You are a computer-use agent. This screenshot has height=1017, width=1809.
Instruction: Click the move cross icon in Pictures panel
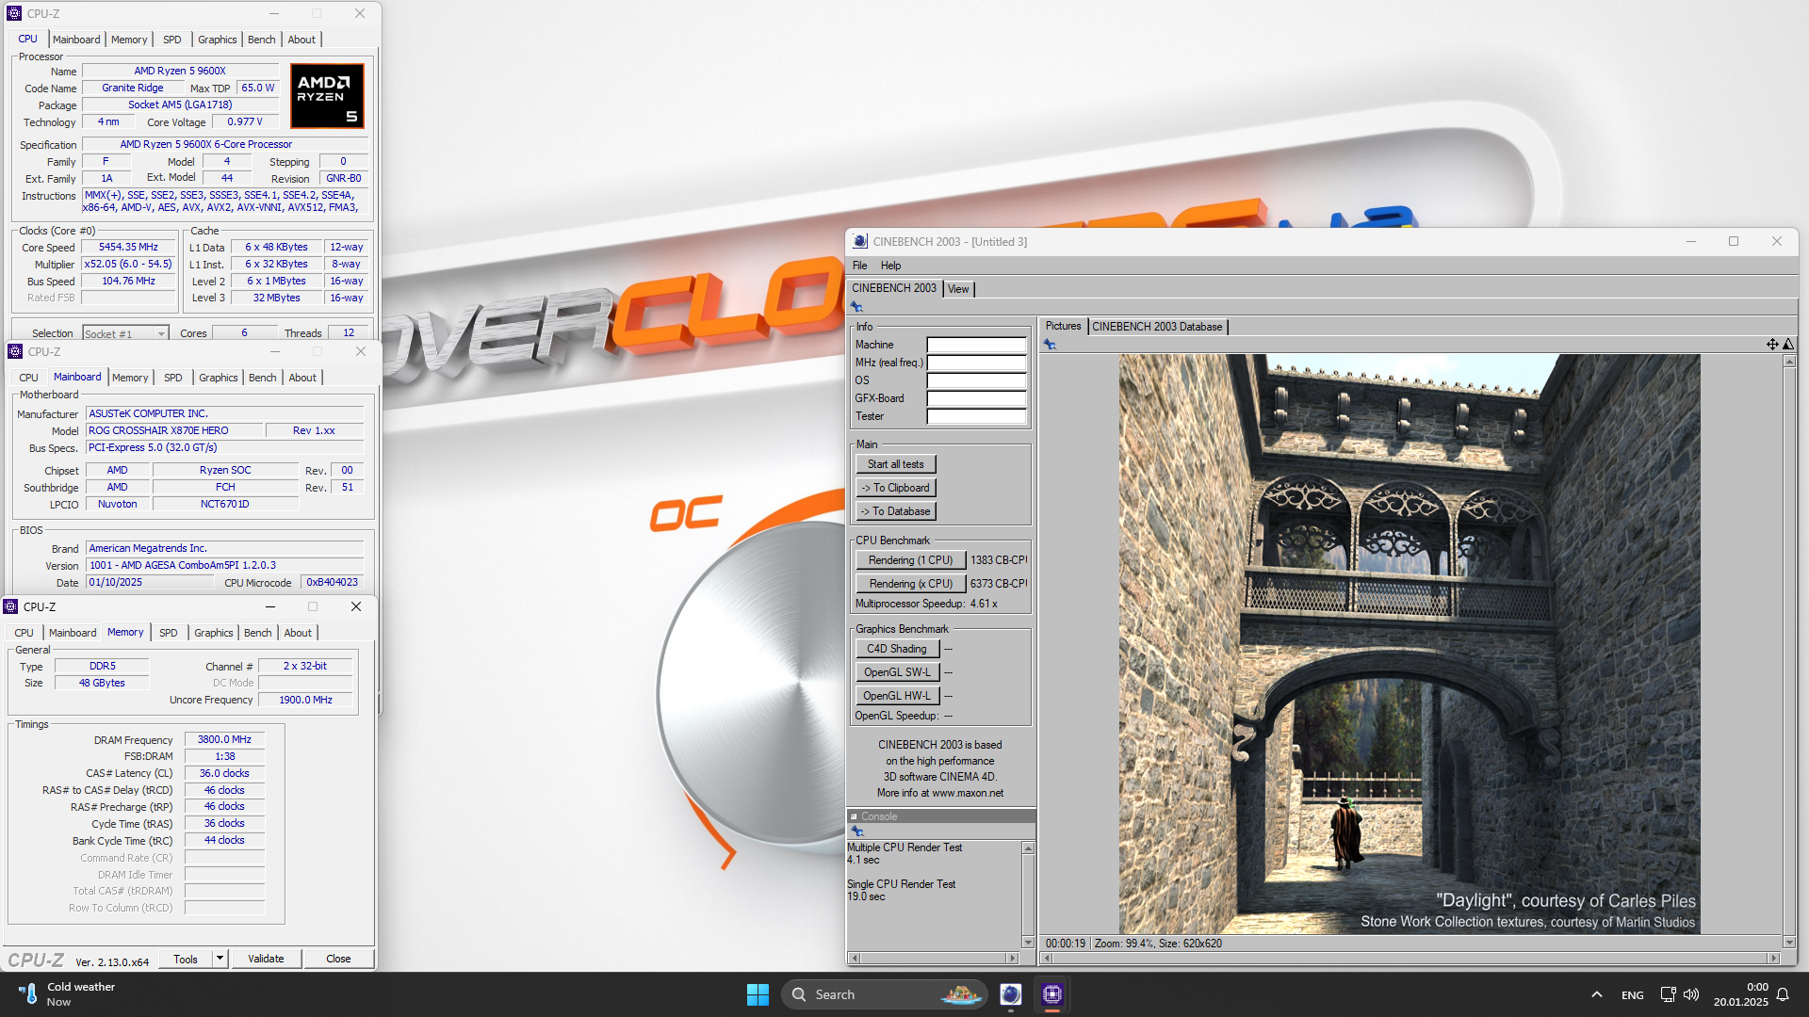[1772, 345]
